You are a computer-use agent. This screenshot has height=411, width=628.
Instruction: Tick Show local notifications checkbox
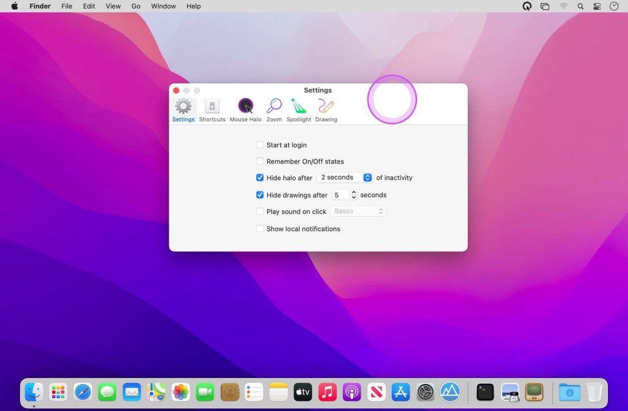260,228
